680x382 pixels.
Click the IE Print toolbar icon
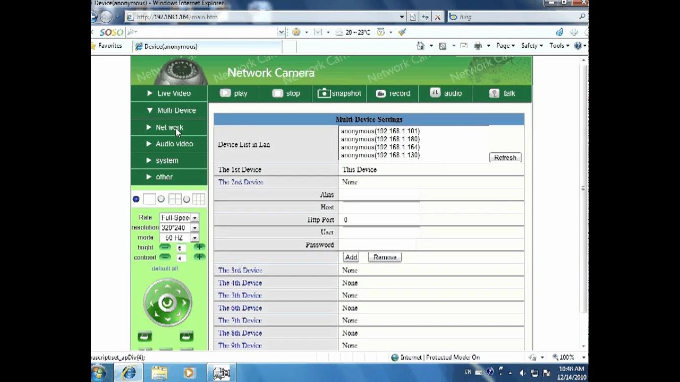click(478, 46)
